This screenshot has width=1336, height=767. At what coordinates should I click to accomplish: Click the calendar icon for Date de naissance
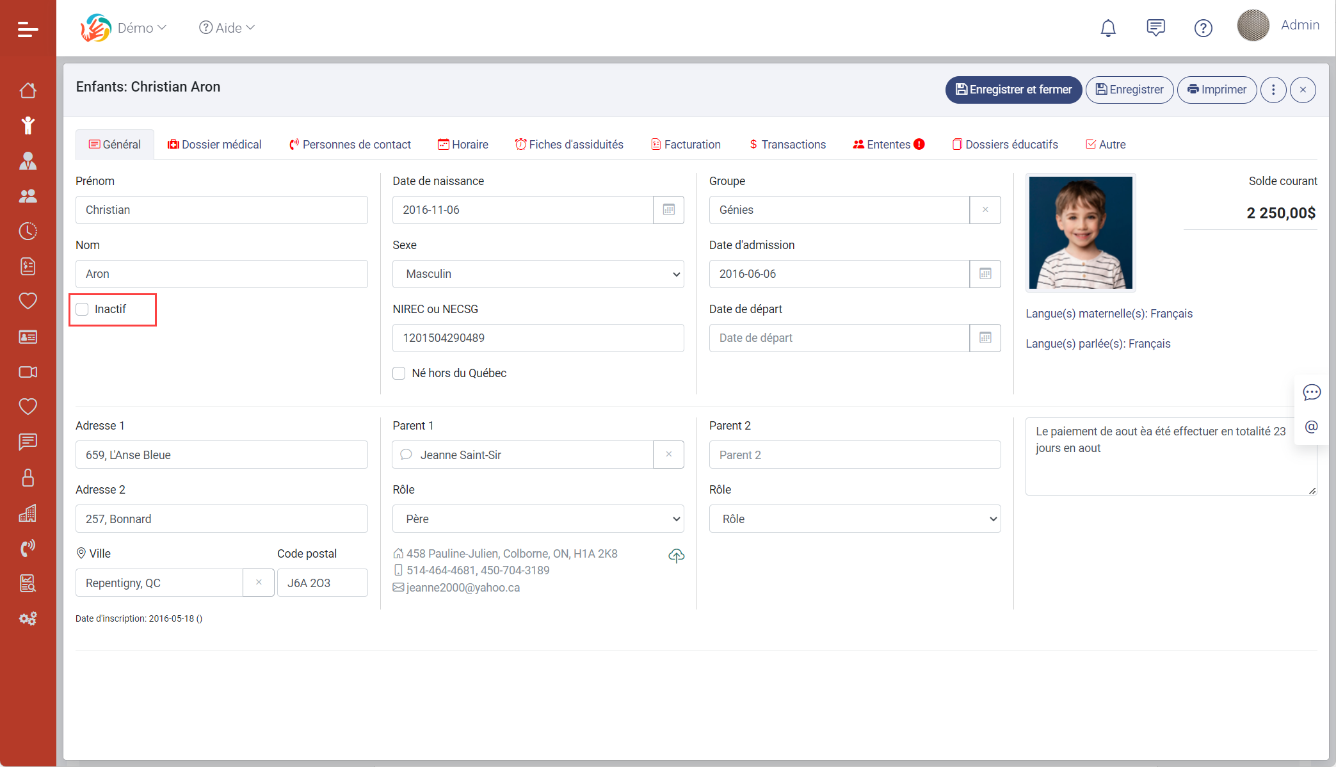668,210
